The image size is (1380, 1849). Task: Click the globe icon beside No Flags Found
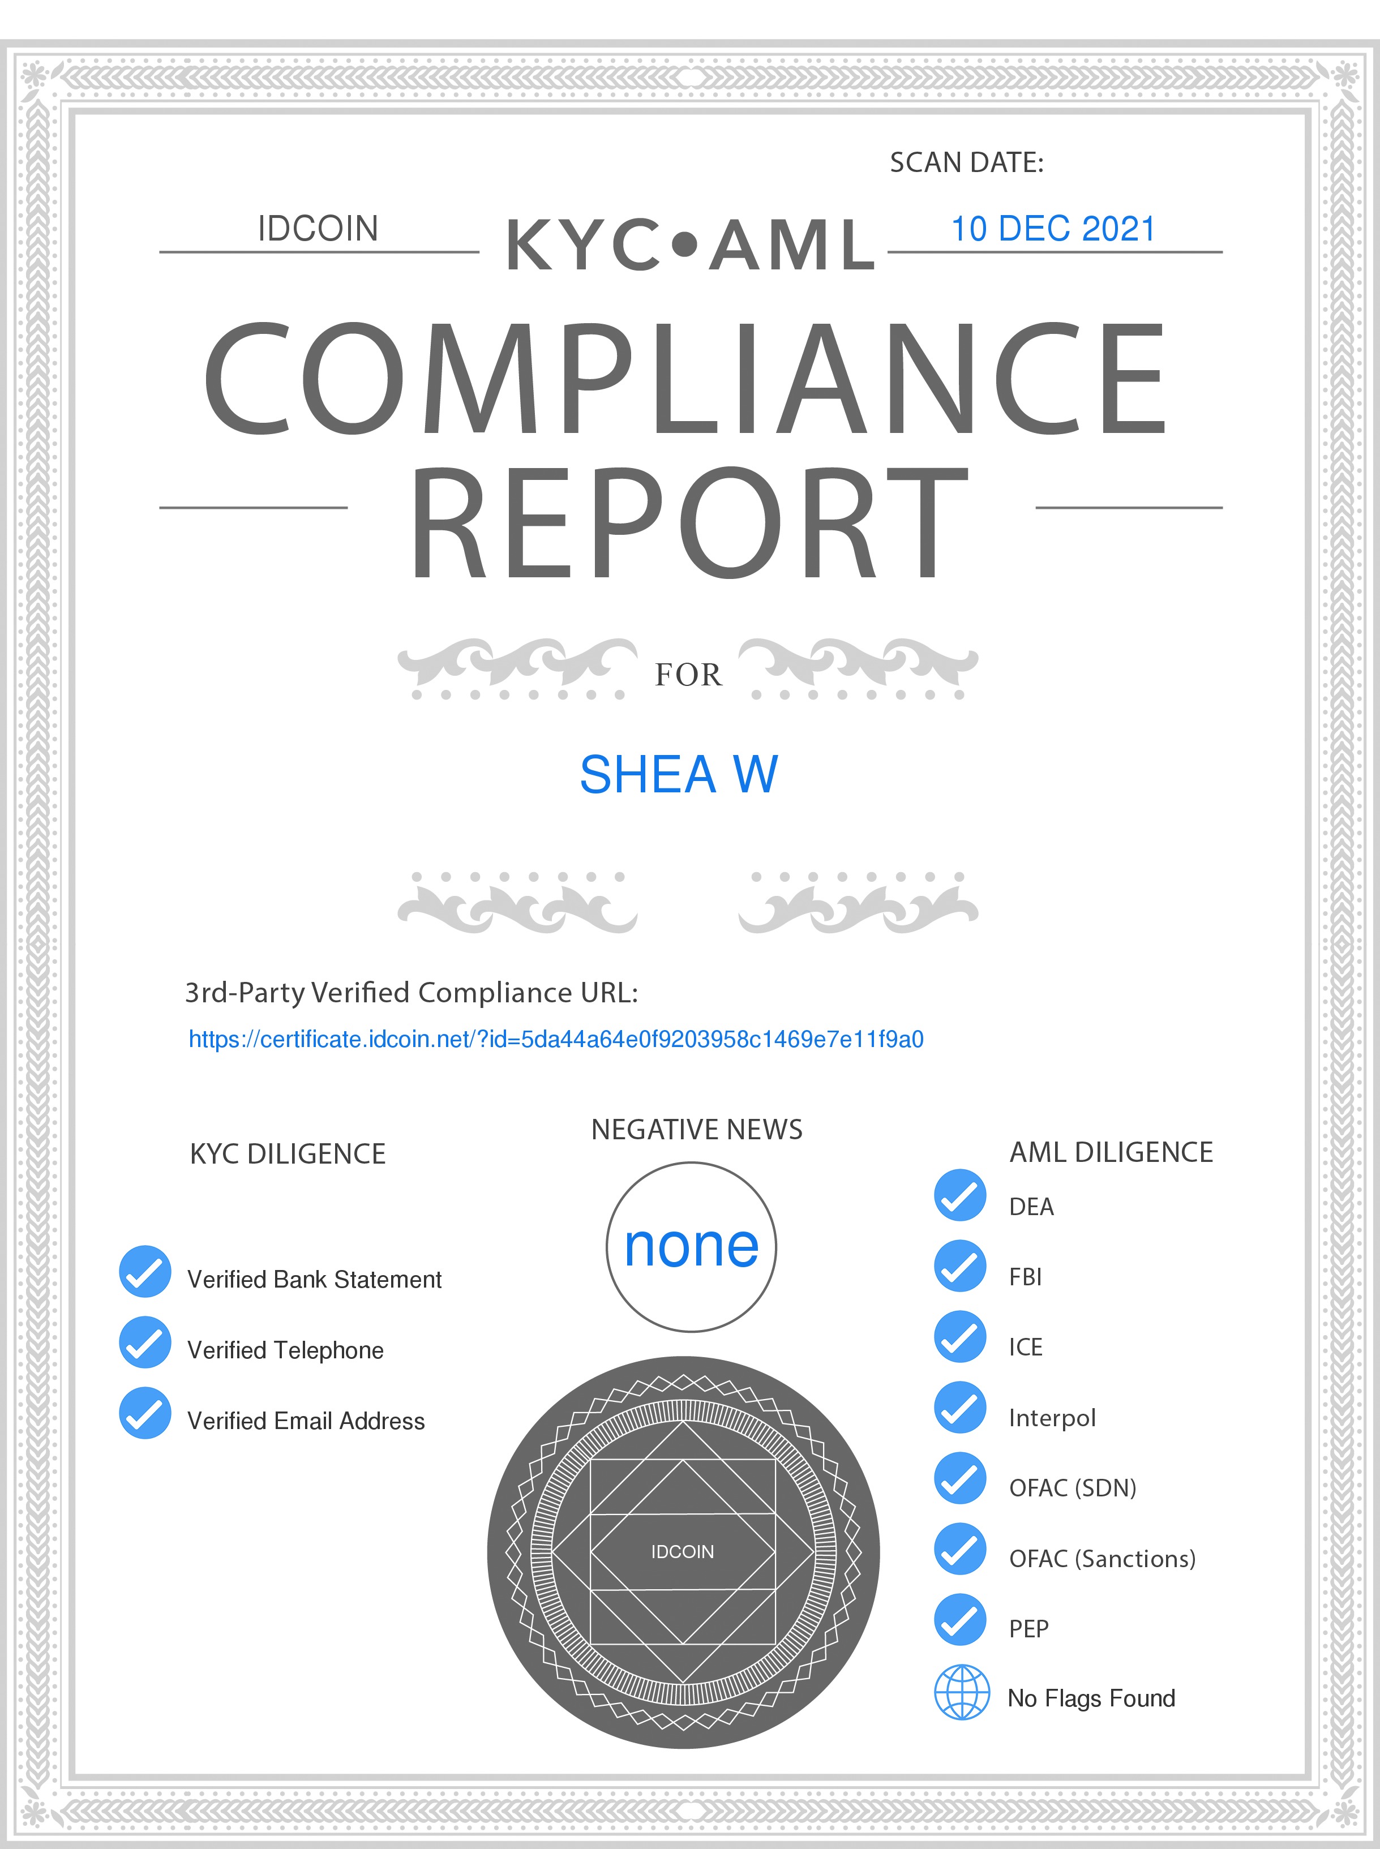point(962,1692)
